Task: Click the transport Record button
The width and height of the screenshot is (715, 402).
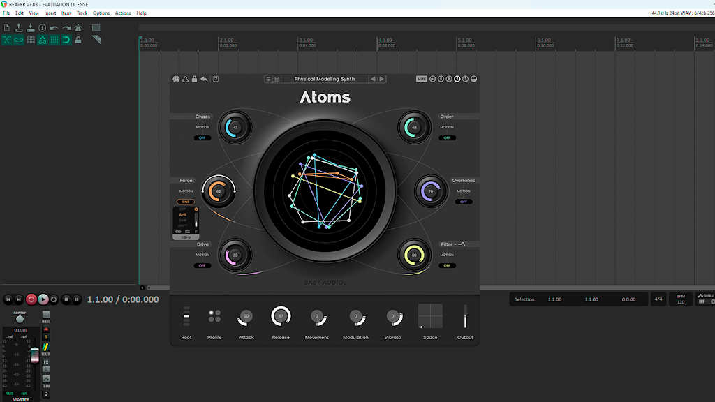Action: 31,299
